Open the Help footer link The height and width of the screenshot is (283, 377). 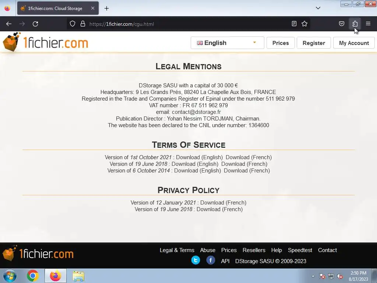tap(276, 250)
